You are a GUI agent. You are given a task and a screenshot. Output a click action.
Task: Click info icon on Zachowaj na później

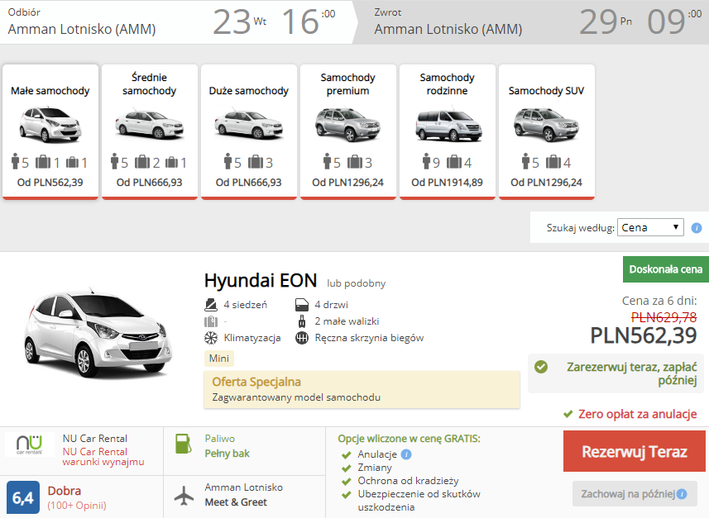pos(682,494)
